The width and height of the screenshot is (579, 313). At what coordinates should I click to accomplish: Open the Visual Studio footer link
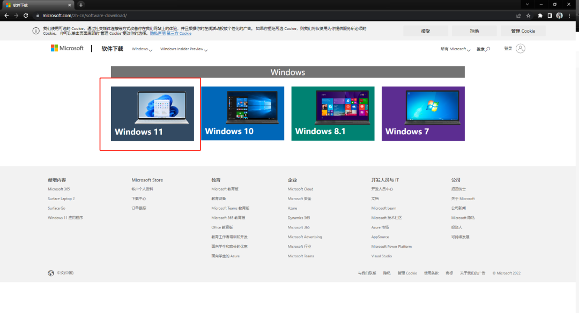[x=381, y=256]
